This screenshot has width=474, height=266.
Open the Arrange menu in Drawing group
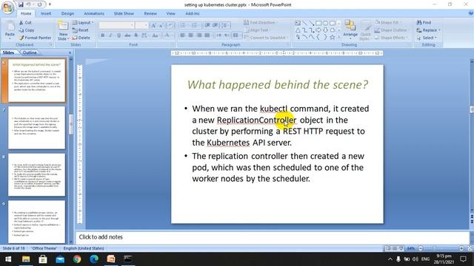click(350, 30)
